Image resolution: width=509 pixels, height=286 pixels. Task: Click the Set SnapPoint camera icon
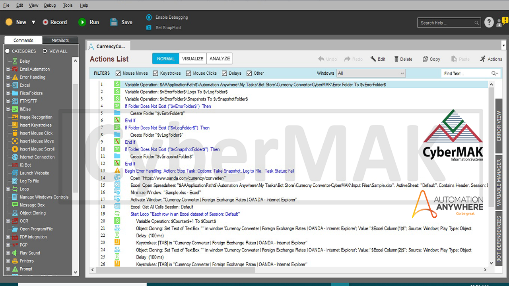coord(149,28)
